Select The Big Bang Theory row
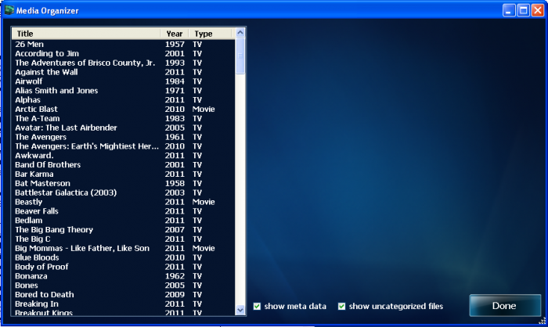Screen dimensions: 548x327 [x=124, y=229]
